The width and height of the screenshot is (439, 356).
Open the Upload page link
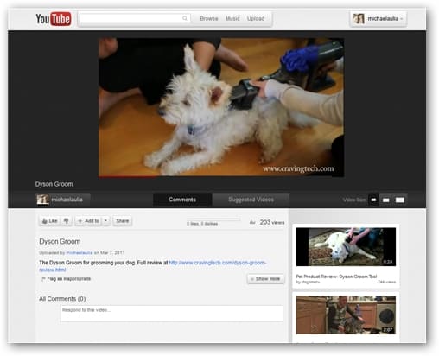(x=256, y=18)
